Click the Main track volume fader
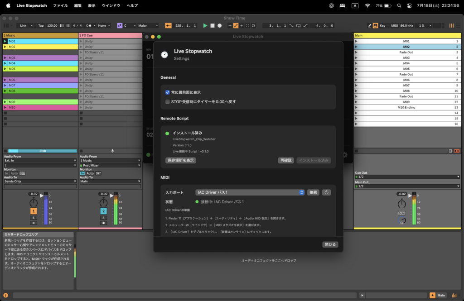This screenshot has width=464, height=301. point(410,196)
